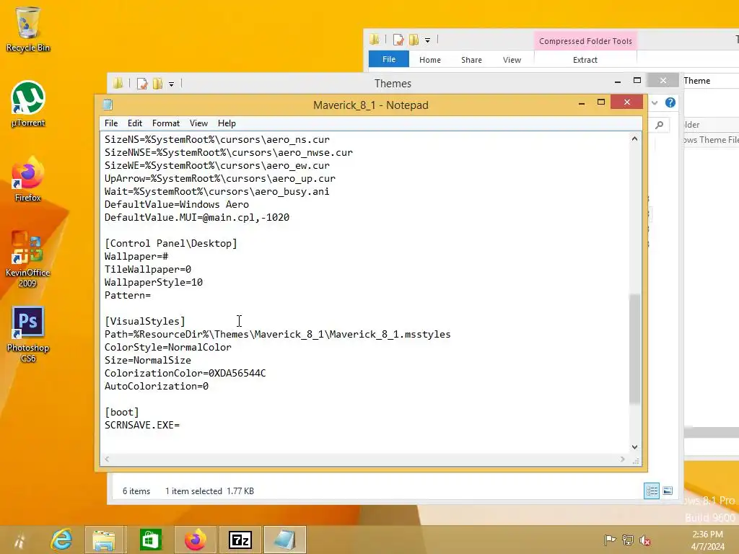
Task: Open Notepad Help menu
Action: point(227,123)
